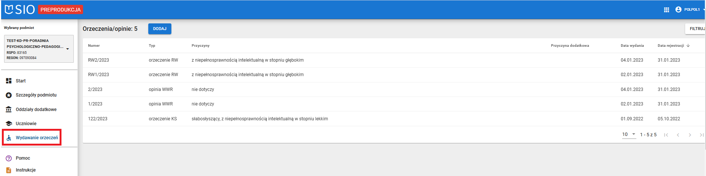This screenshot has height=176, width=706.
Task: Sort by Data rejestracji column arrow
Action: coord(688,46)
